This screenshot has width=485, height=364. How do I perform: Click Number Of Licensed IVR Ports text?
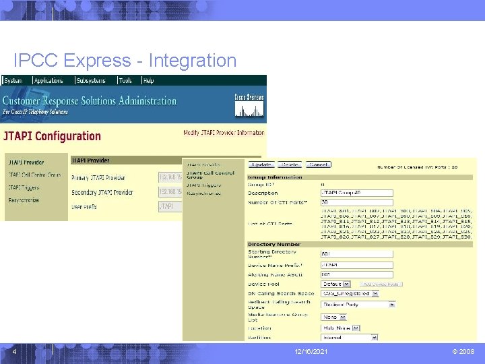[417, 167]
